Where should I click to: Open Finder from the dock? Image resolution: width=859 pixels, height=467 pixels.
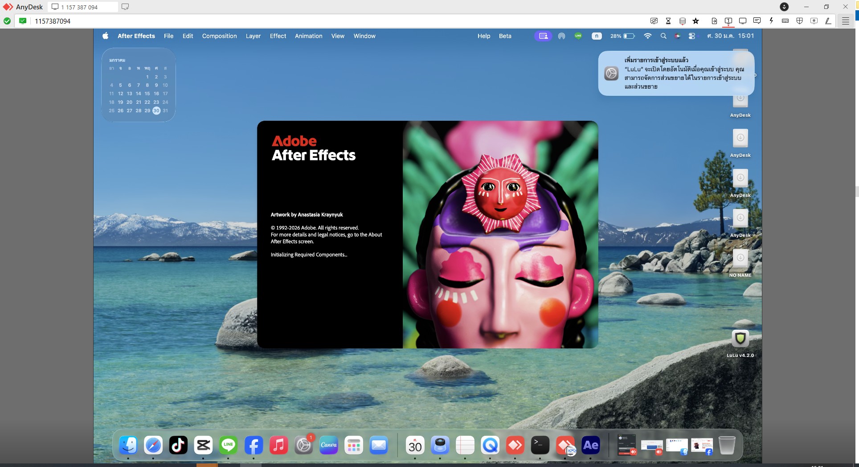[x=128, y=445]
